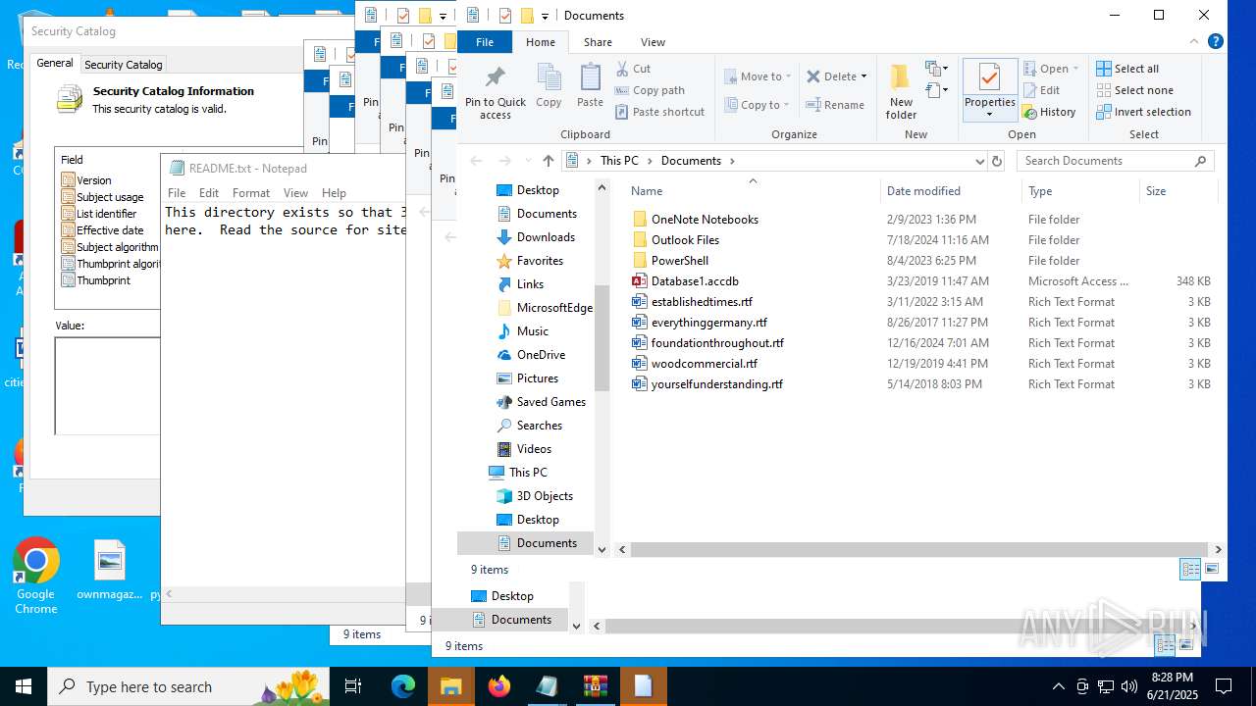Click the Paste clipboard icon
1256x706 pixels.
click(590, 86)
